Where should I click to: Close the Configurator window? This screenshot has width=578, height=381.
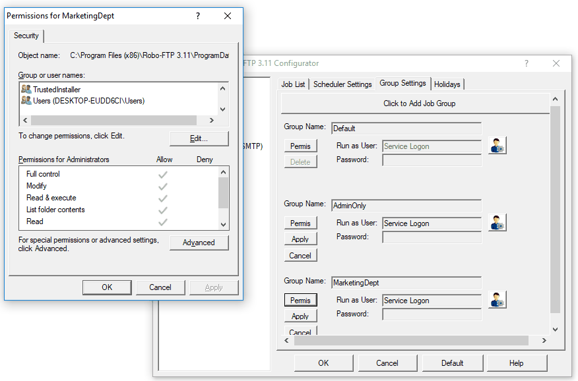[x=556, y=63]
